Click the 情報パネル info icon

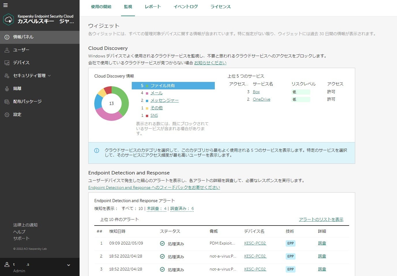(7, 37)
